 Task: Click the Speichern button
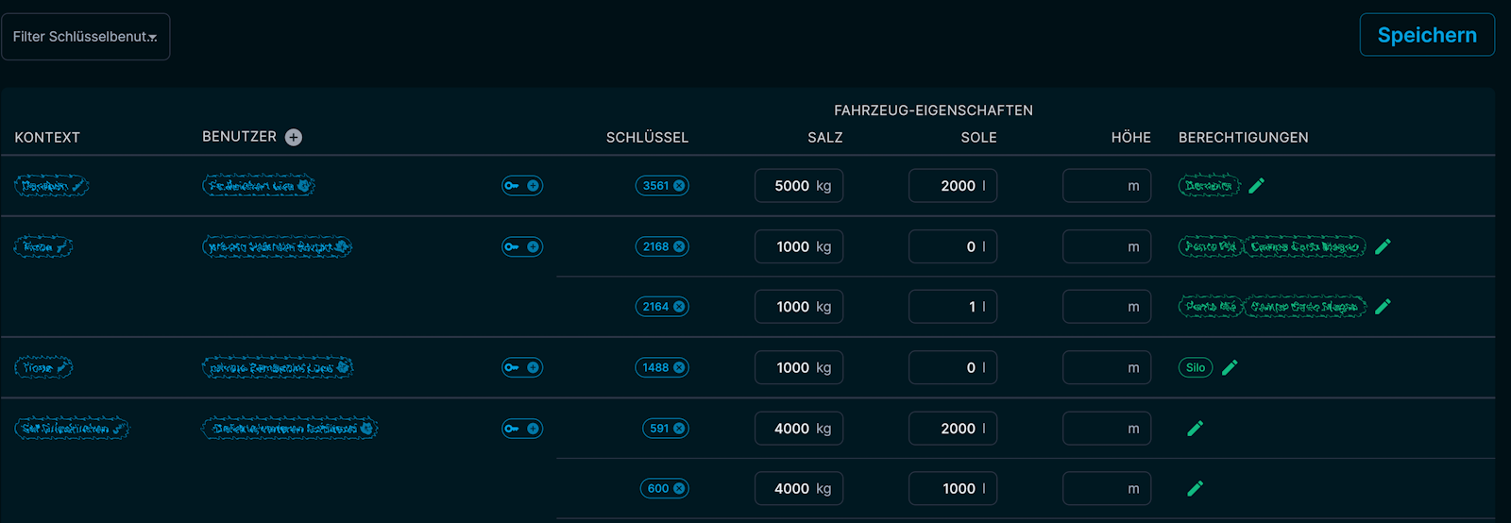(x=1426, y=35)
